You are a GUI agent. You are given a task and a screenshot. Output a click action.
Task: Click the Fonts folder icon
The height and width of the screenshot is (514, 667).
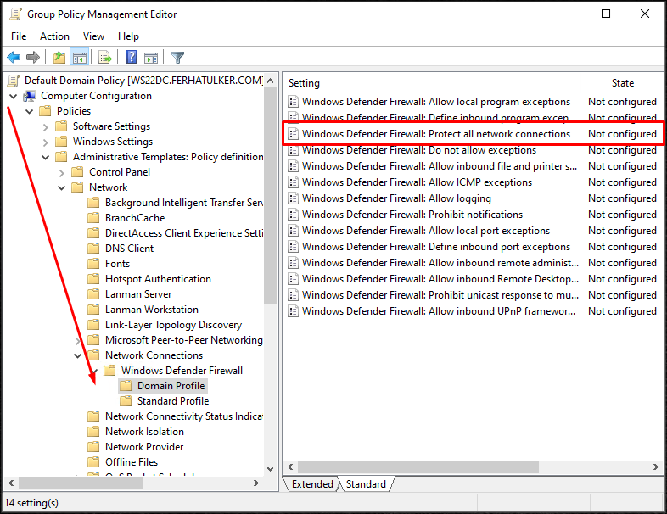coord(93,264)
